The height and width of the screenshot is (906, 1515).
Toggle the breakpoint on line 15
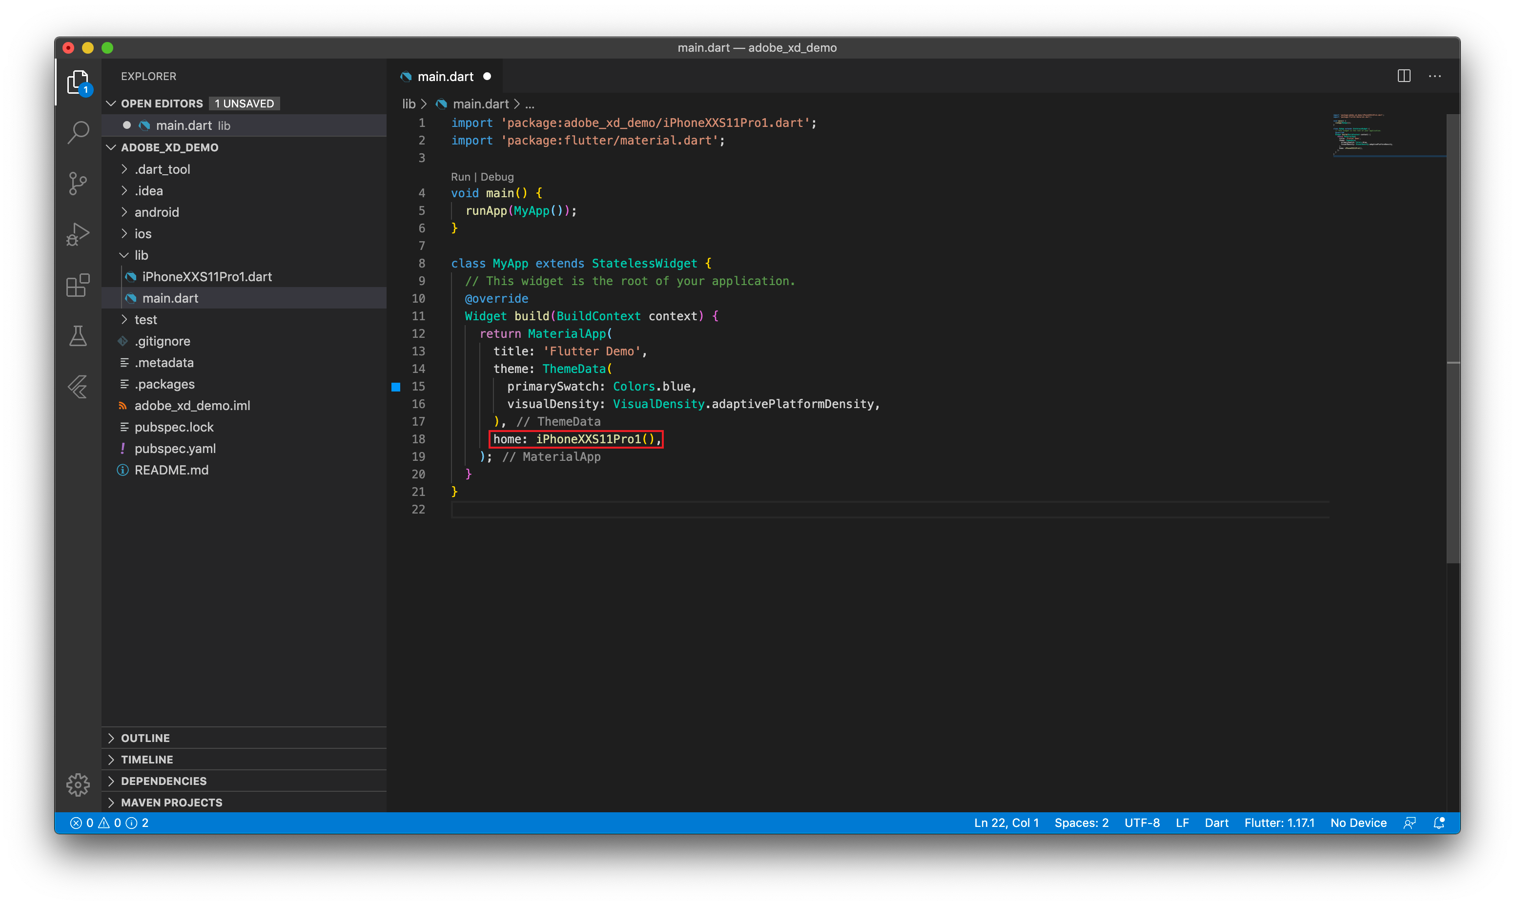pyautogui.click(x=397, y=387)
